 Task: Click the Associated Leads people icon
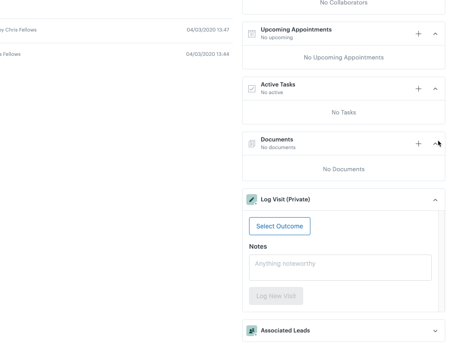(x=252, y=330)
